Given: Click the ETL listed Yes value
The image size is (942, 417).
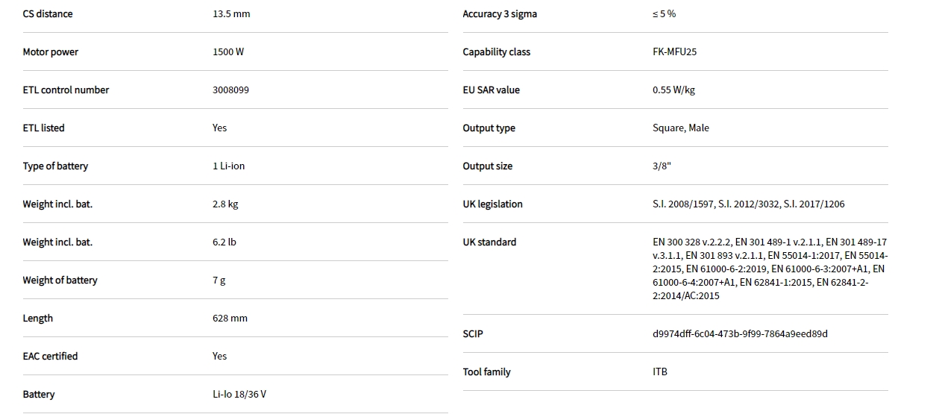Looking at the screenshot, I should [219, 128].
